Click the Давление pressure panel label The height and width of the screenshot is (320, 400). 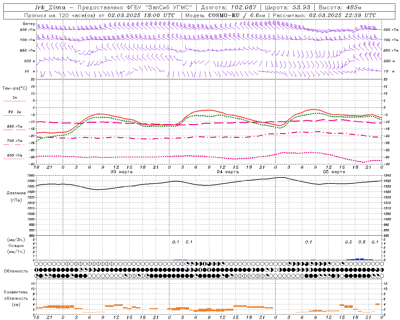pyautogui.click(x=16, y=193)
